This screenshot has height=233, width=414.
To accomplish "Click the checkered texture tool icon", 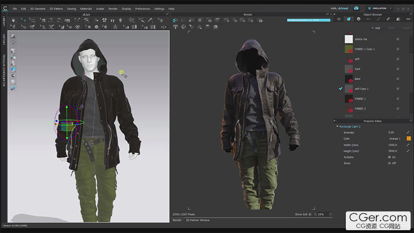I will tap(78, 27).
